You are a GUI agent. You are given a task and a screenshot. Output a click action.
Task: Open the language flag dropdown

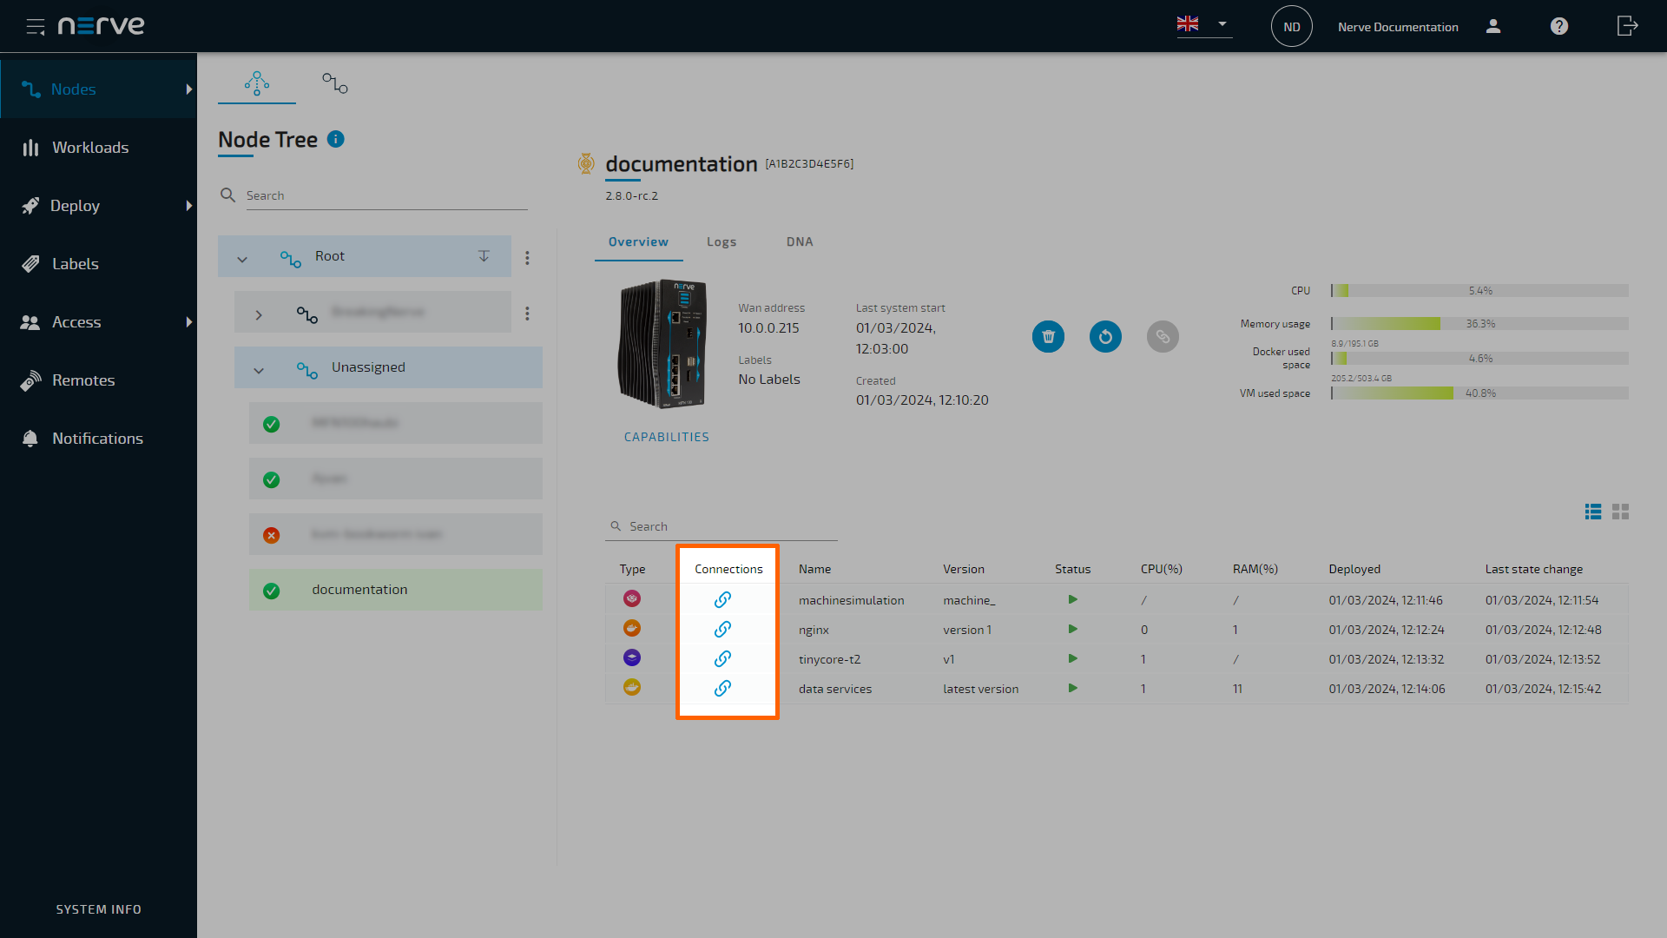[1203, 24]
